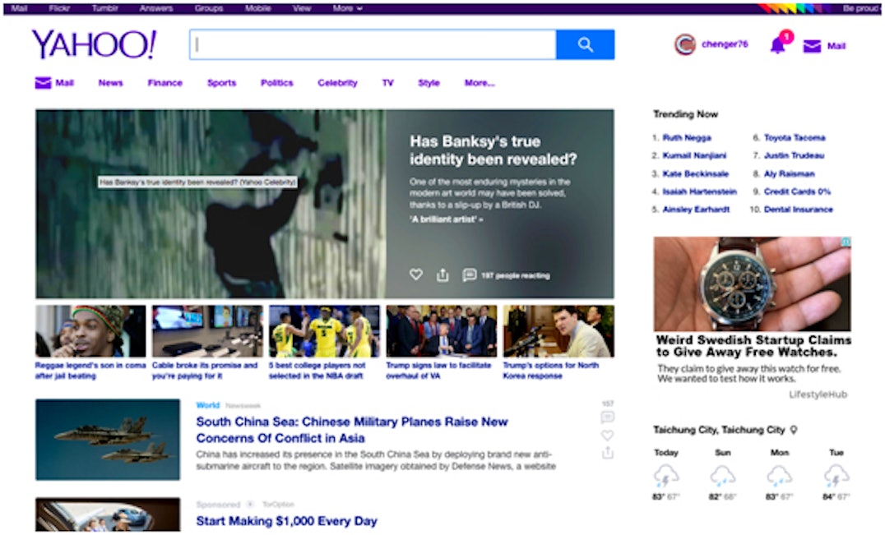Like the South China Sea article heart icon
885x535 pixels.
(607, 436)
